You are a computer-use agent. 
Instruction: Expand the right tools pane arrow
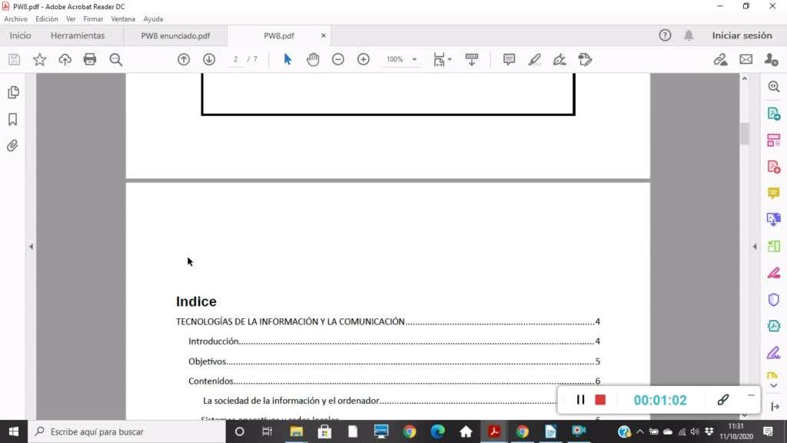755,247
